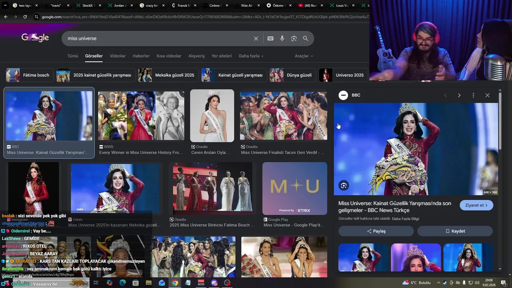Open the weather widget showing 6°C Bulutlu

click(416, 283)
